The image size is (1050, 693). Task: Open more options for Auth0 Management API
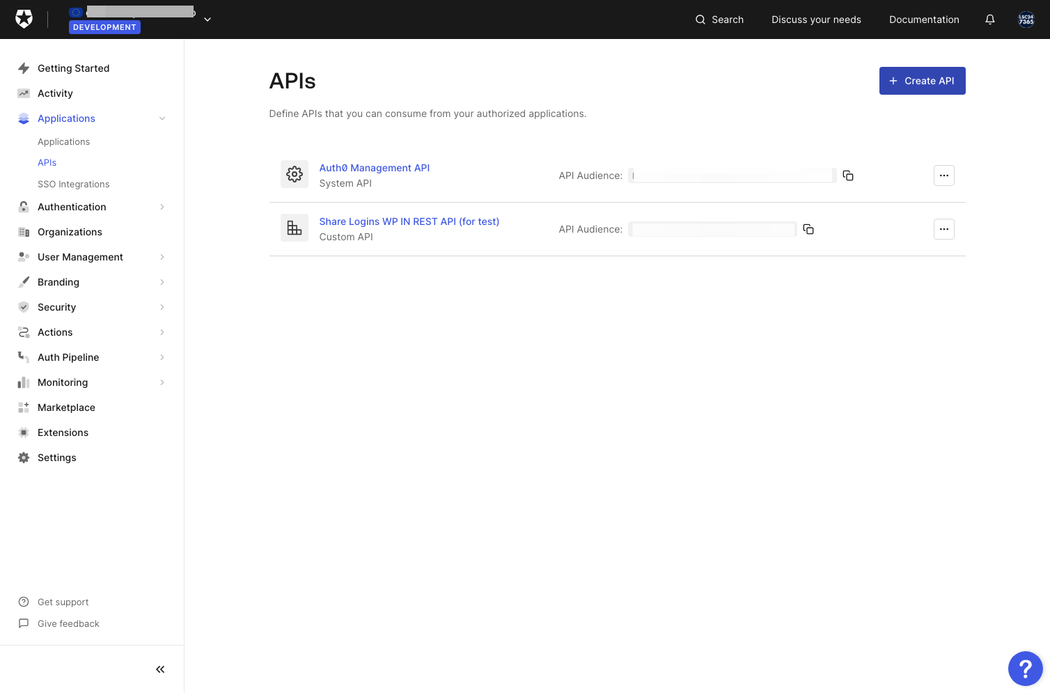(944, 176)
